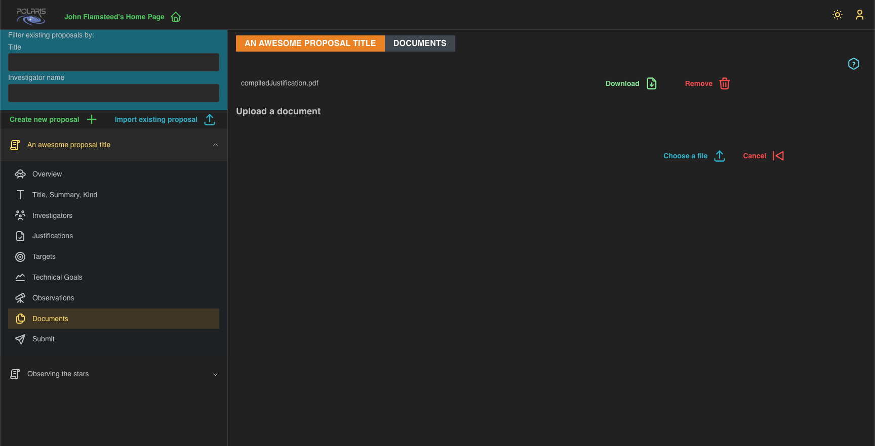Open Overview in the sidebar
Image resolution: width=875 pixels, height=446 pixels.
coord(113,174)
